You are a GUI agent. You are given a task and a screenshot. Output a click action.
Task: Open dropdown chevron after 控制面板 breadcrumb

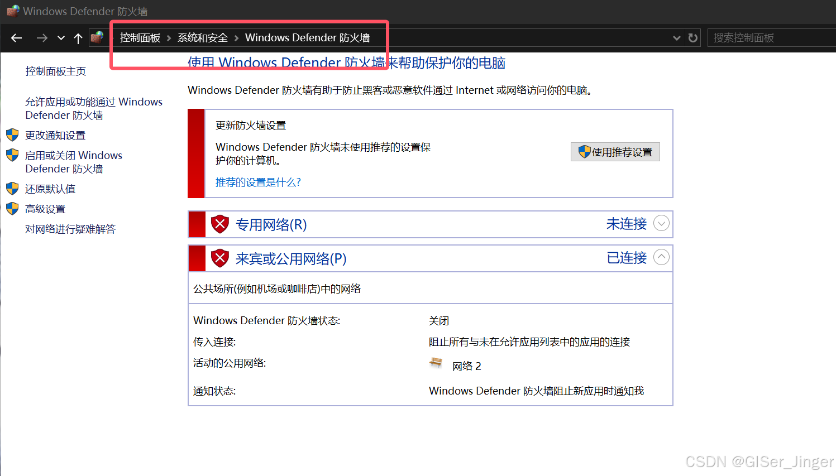pos(169,38)
